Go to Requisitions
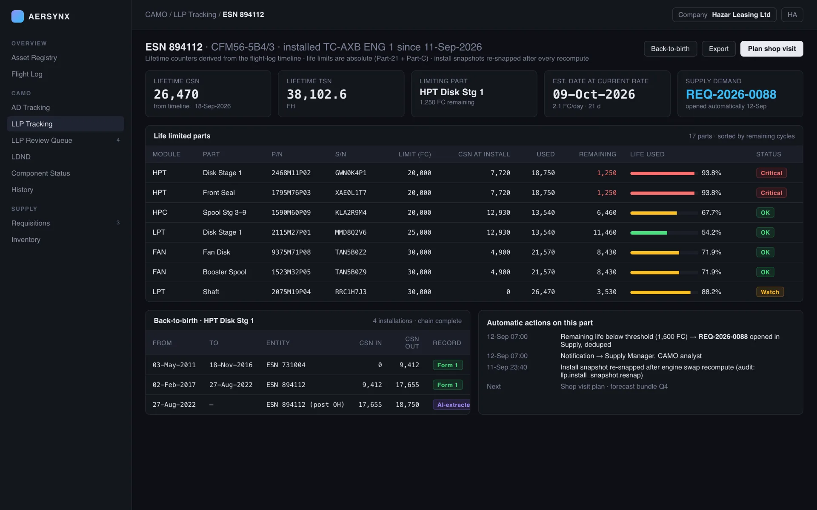The image size is (817, 510). [31, 223]
